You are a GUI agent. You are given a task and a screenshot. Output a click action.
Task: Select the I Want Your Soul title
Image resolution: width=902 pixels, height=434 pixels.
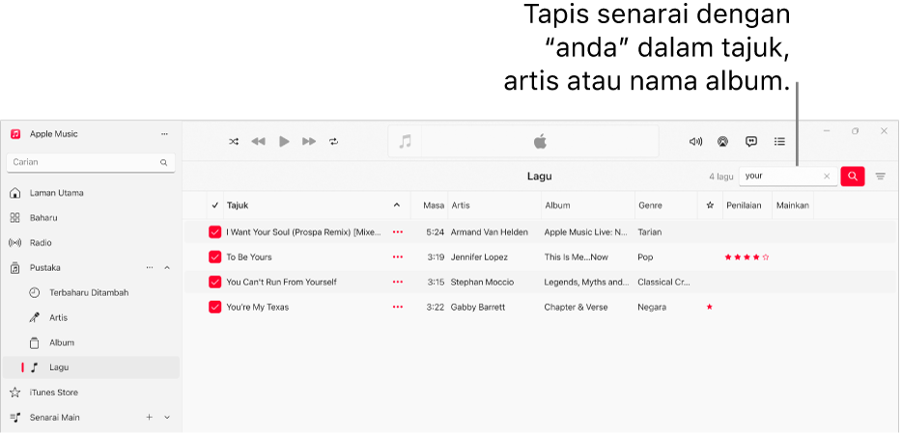(x=304, y=232)
